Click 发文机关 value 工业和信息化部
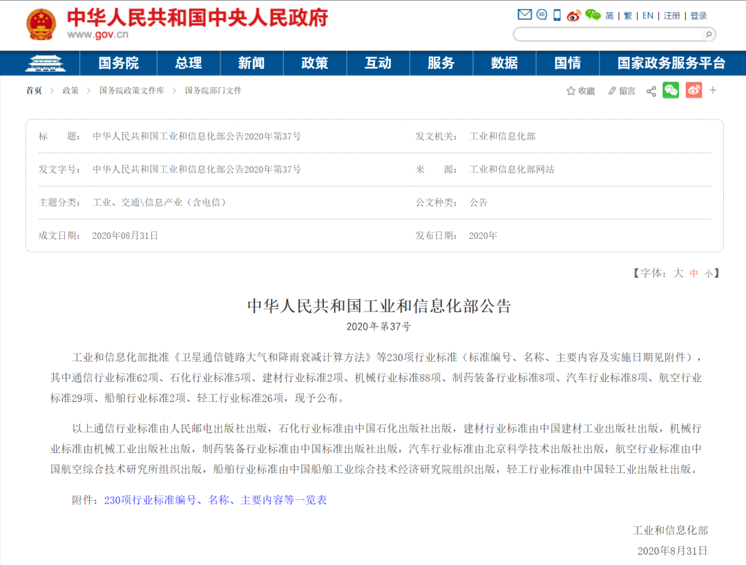746x565 pixels. tap(502, 137)
